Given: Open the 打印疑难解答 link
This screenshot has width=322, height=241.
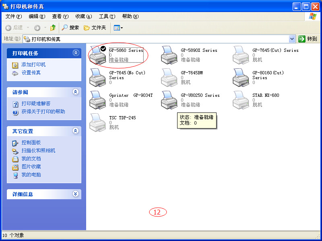Looking at the screenshot, I should (x=36, y=104).
